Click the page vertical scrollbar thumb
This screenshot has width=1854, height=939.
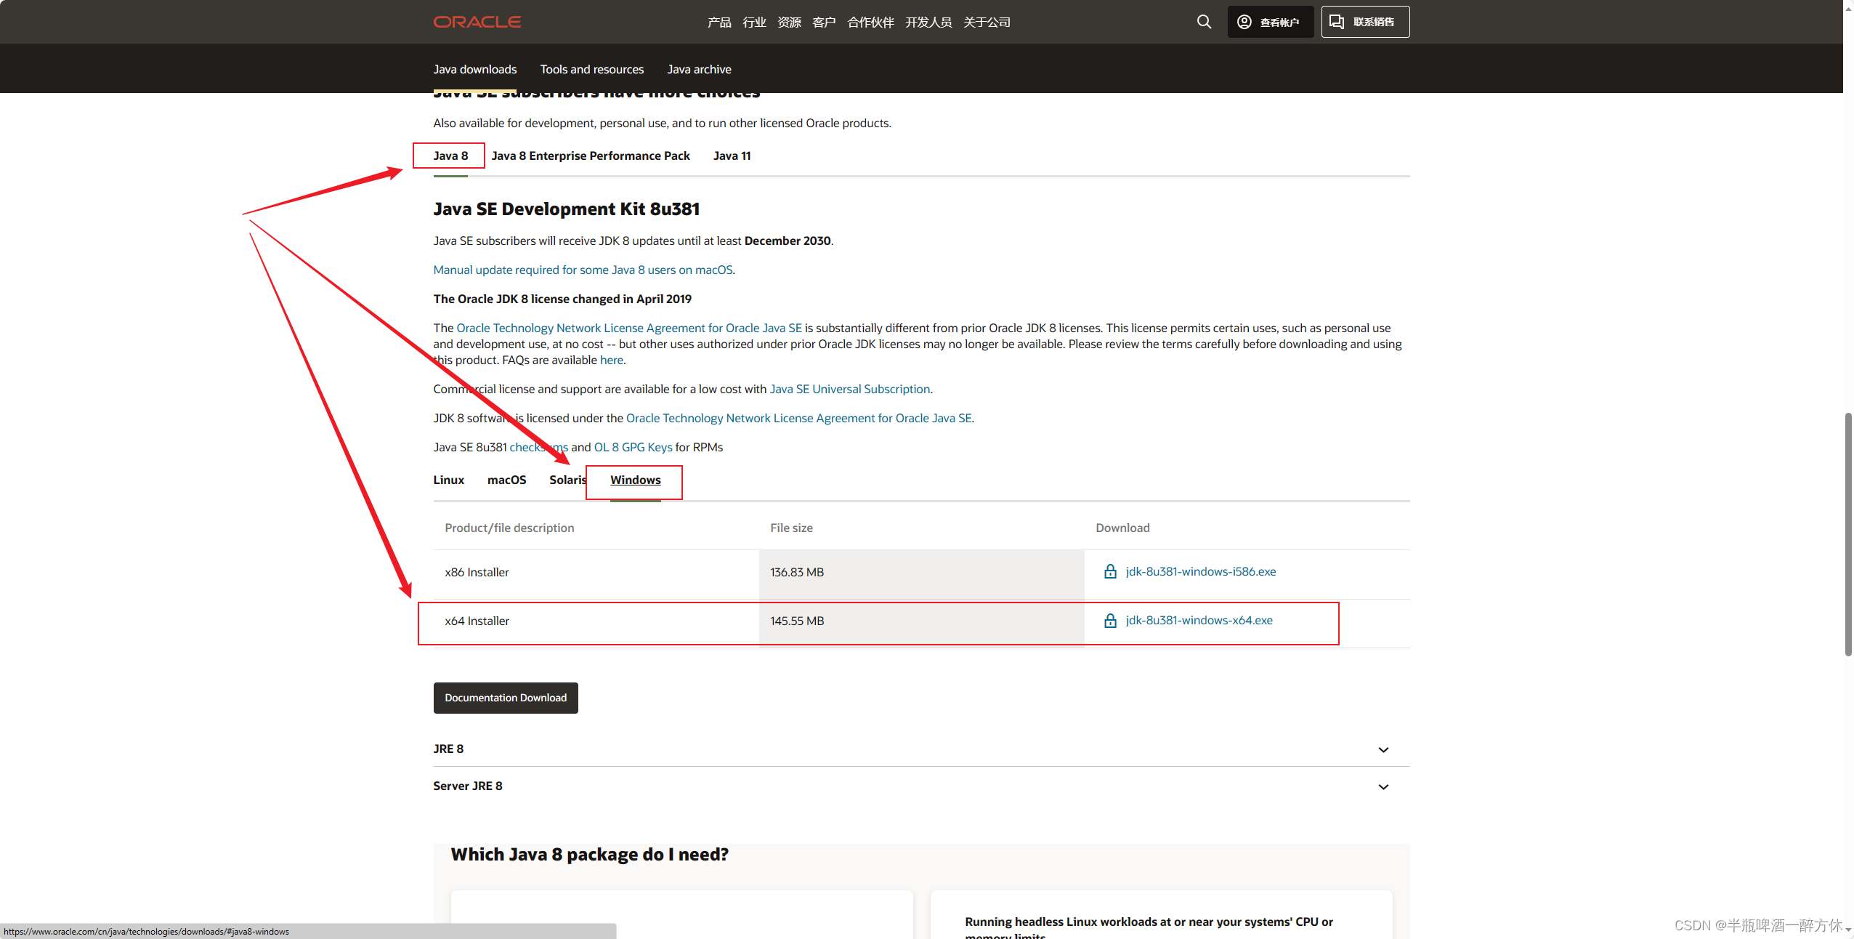point(1848,534)
